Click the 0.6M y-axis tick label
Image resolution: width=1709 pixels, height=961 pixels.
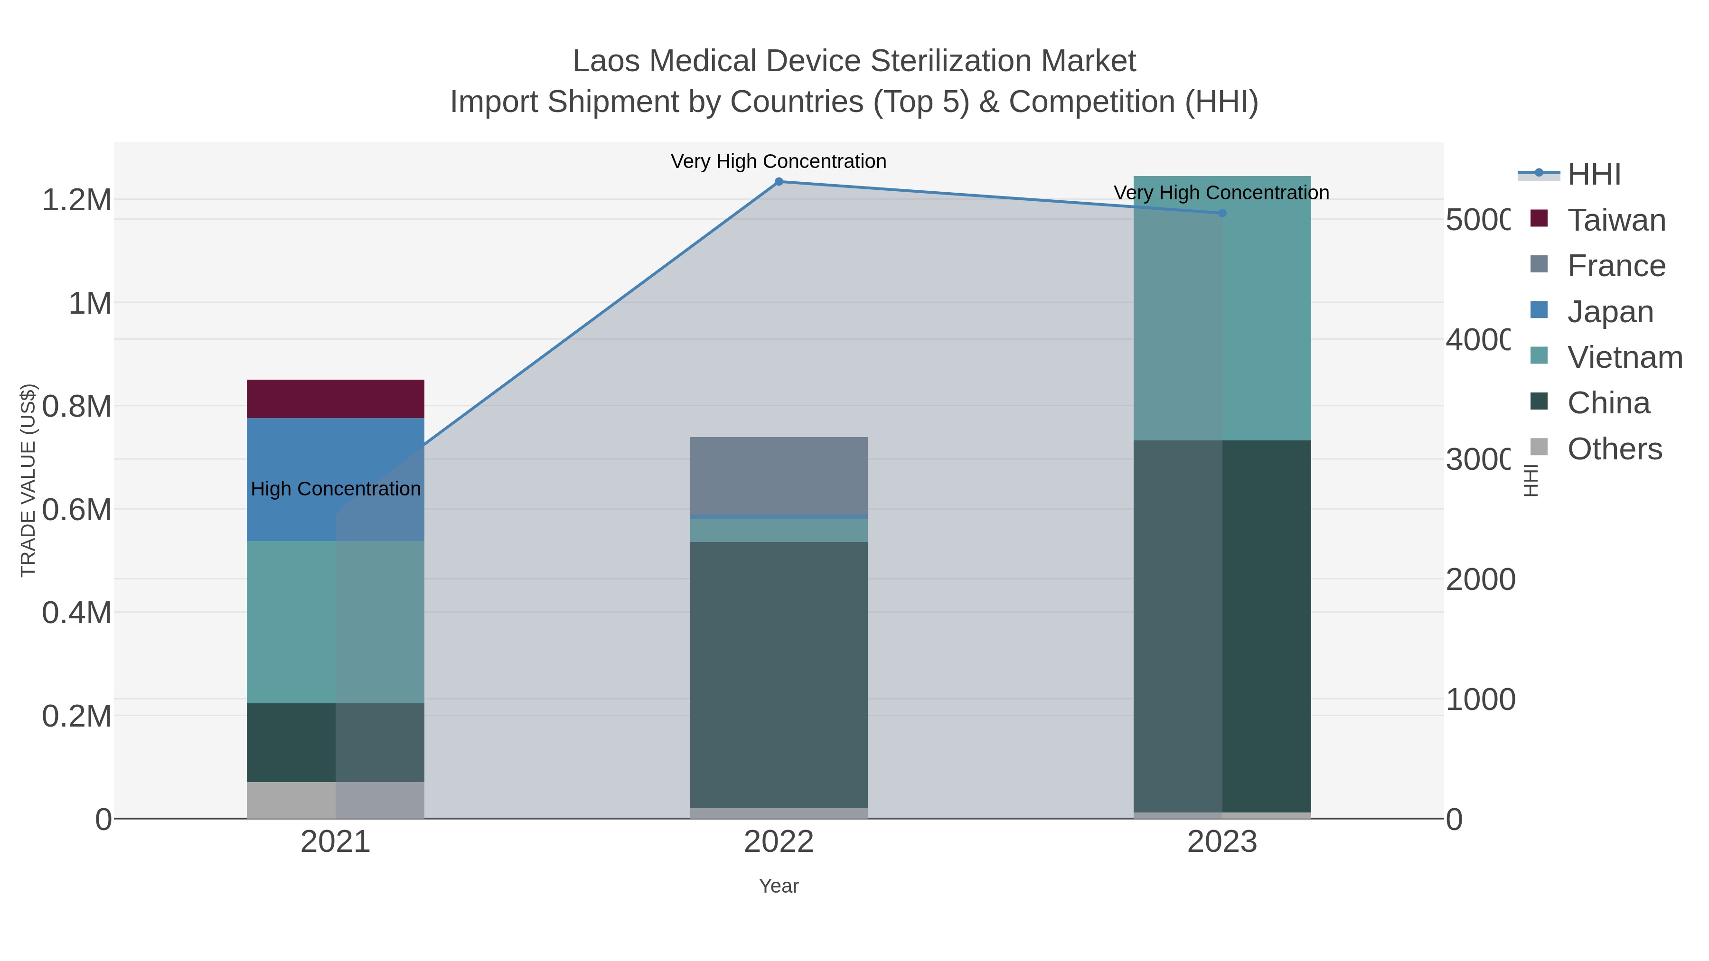click(x=77, y=510)
